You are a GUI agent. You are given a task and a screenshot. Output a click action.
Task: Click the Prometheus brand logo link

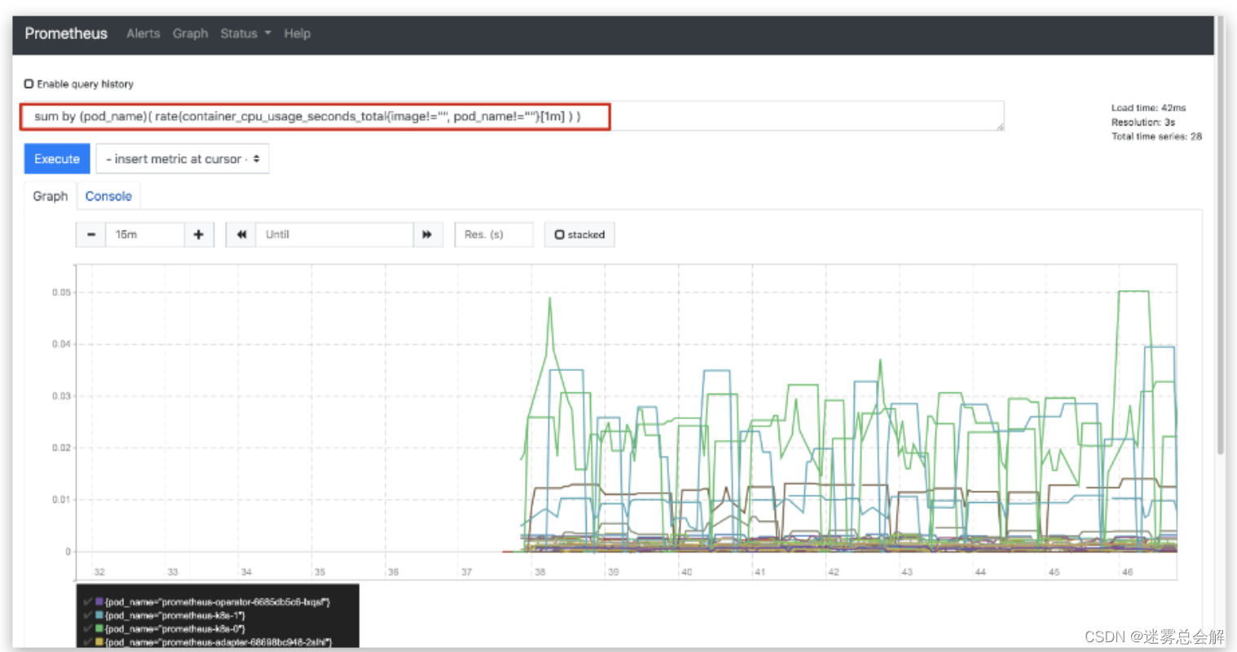pos(66,33)
